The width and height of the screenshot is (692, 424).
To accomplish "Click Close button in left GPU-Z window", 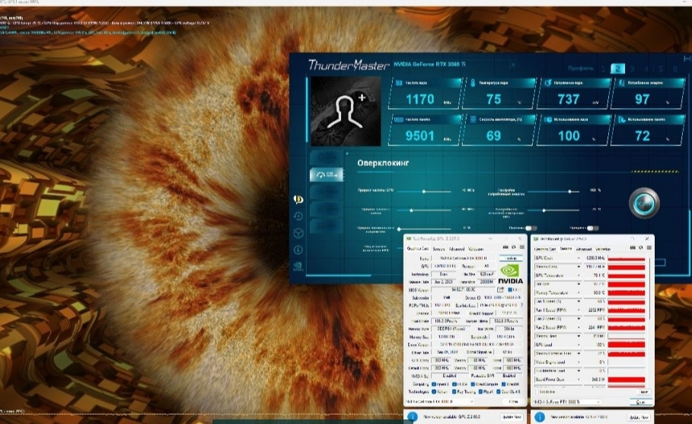I will (512, 402).
